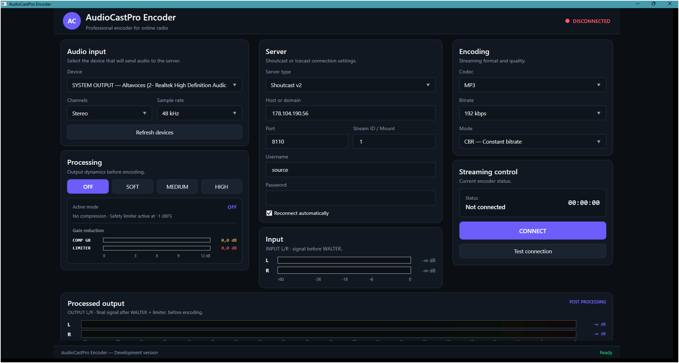Click the AC logo avatar
The image size is (679, 363).
(72, 21)
